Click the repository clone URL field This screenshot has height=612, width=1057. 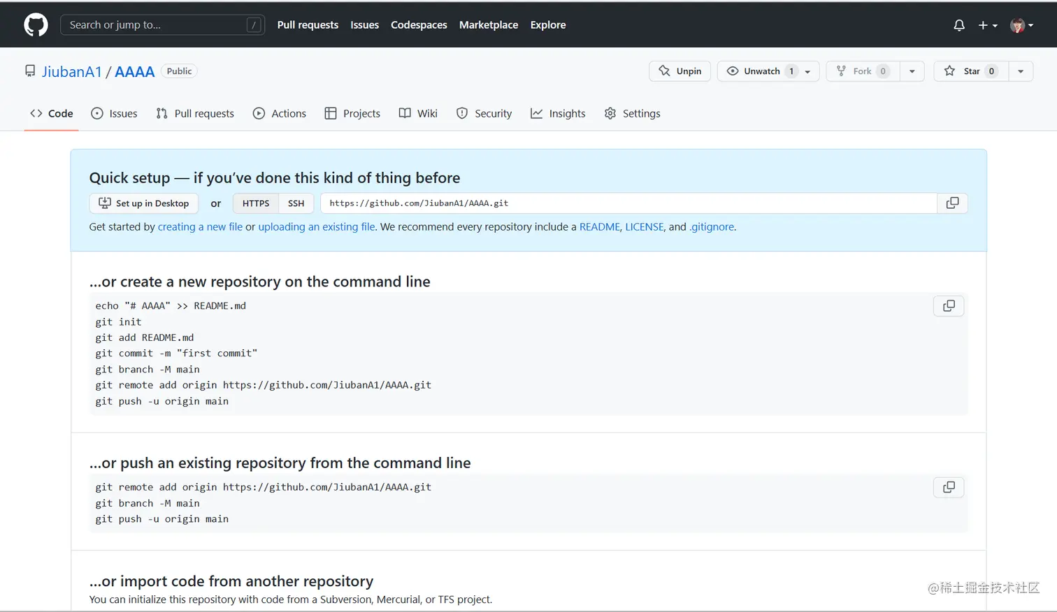(x=628, y=203)
